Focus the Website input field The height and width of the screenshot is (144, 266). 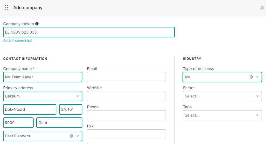126,96
